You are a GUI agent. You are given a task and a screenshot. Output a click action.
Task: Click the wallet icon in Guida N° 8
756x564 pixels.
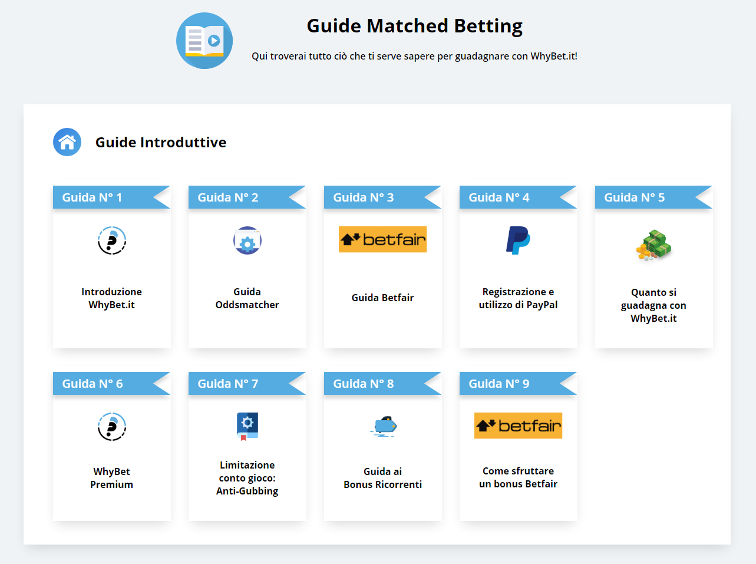click(384, 426)
